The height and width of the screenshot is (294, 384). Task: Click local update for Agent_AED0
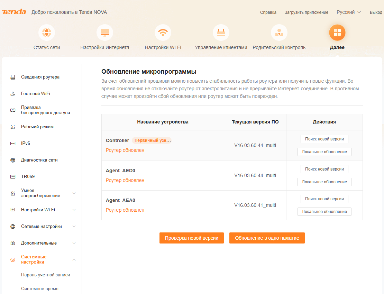click(x=324, y=182)
